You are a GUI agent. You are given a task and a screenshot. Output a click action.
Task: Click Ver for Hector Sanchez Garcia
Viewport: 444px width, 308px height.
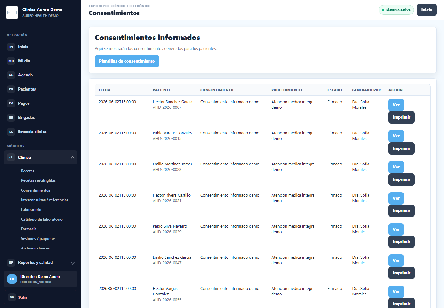tap(396, 105)
